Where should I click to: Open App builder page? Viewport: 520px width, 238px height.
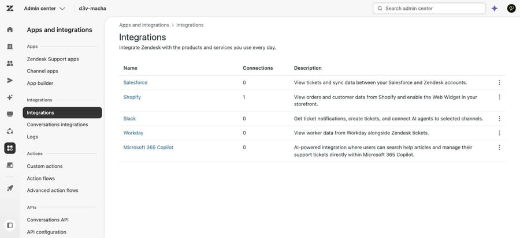pyautogui.click(x=40, y=84)
